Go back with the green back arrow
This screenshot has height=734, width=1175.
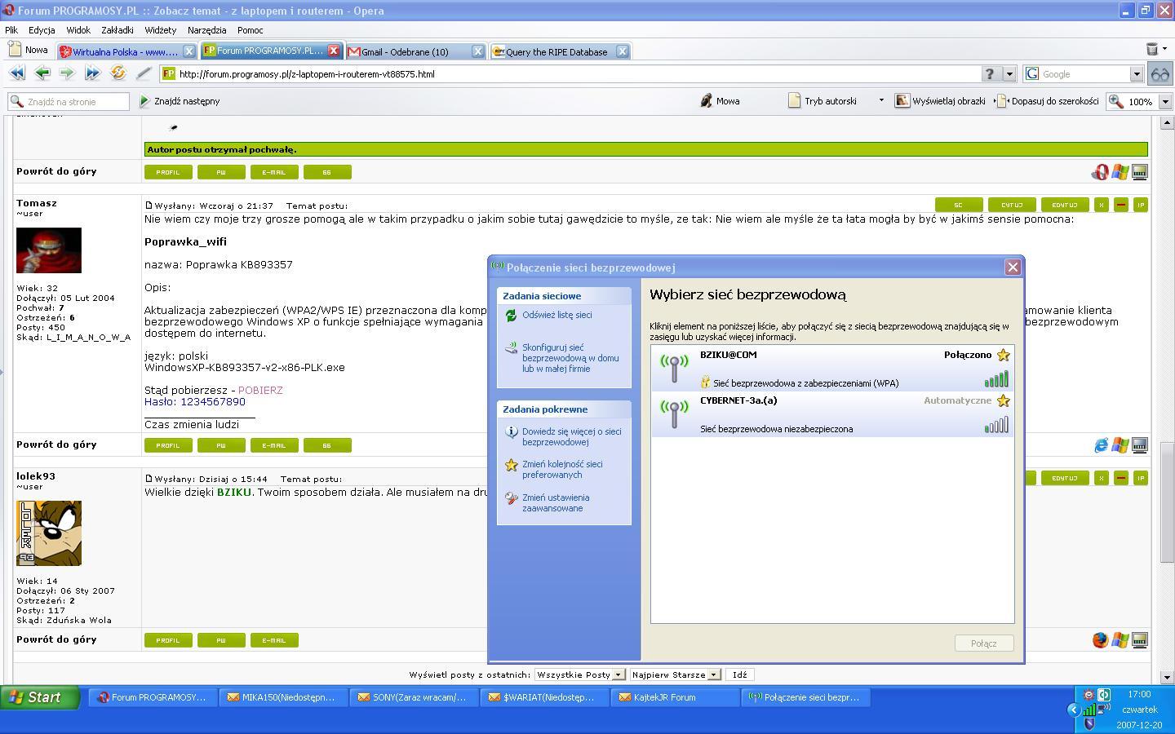click(42, 73)
